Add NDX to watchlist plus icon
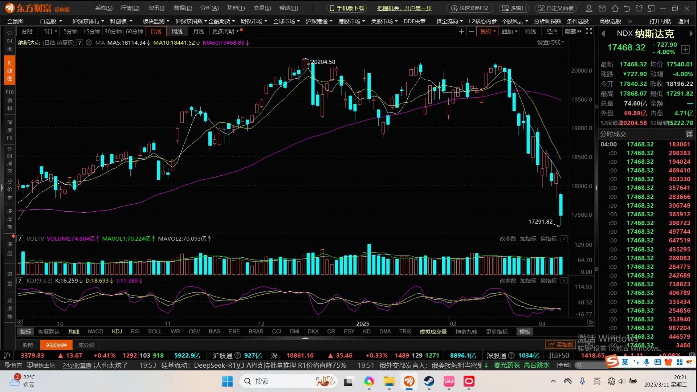This screenshot has height=392, width=697. pos(685,49)
